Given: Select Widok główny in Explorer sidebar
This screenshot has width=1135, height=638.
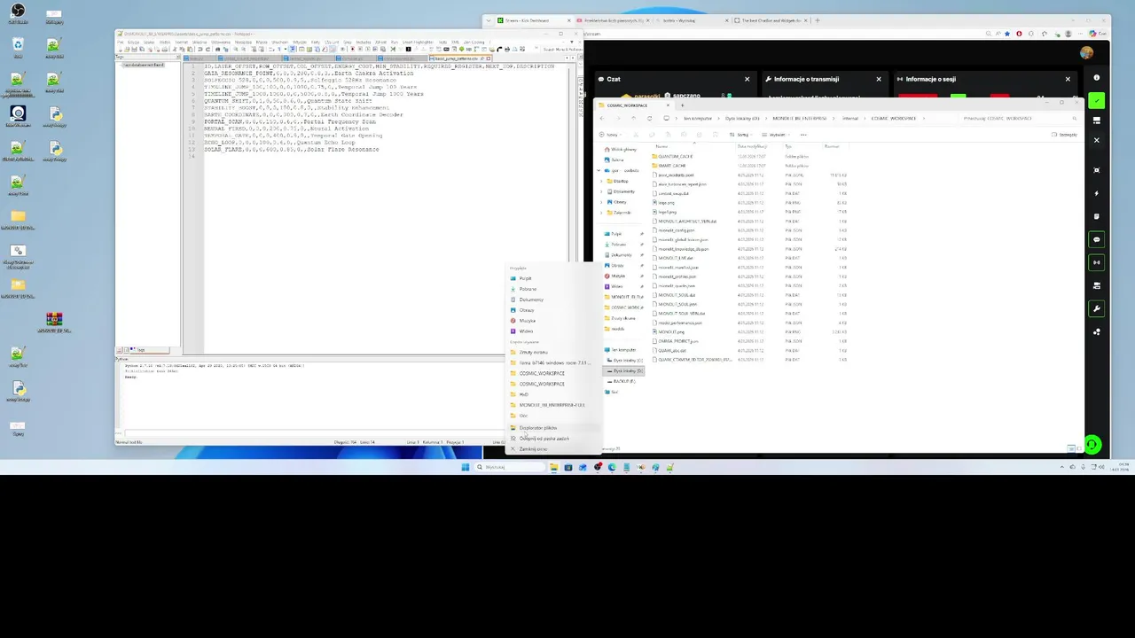Looking at the screenshot, I should tap(623, 149).
